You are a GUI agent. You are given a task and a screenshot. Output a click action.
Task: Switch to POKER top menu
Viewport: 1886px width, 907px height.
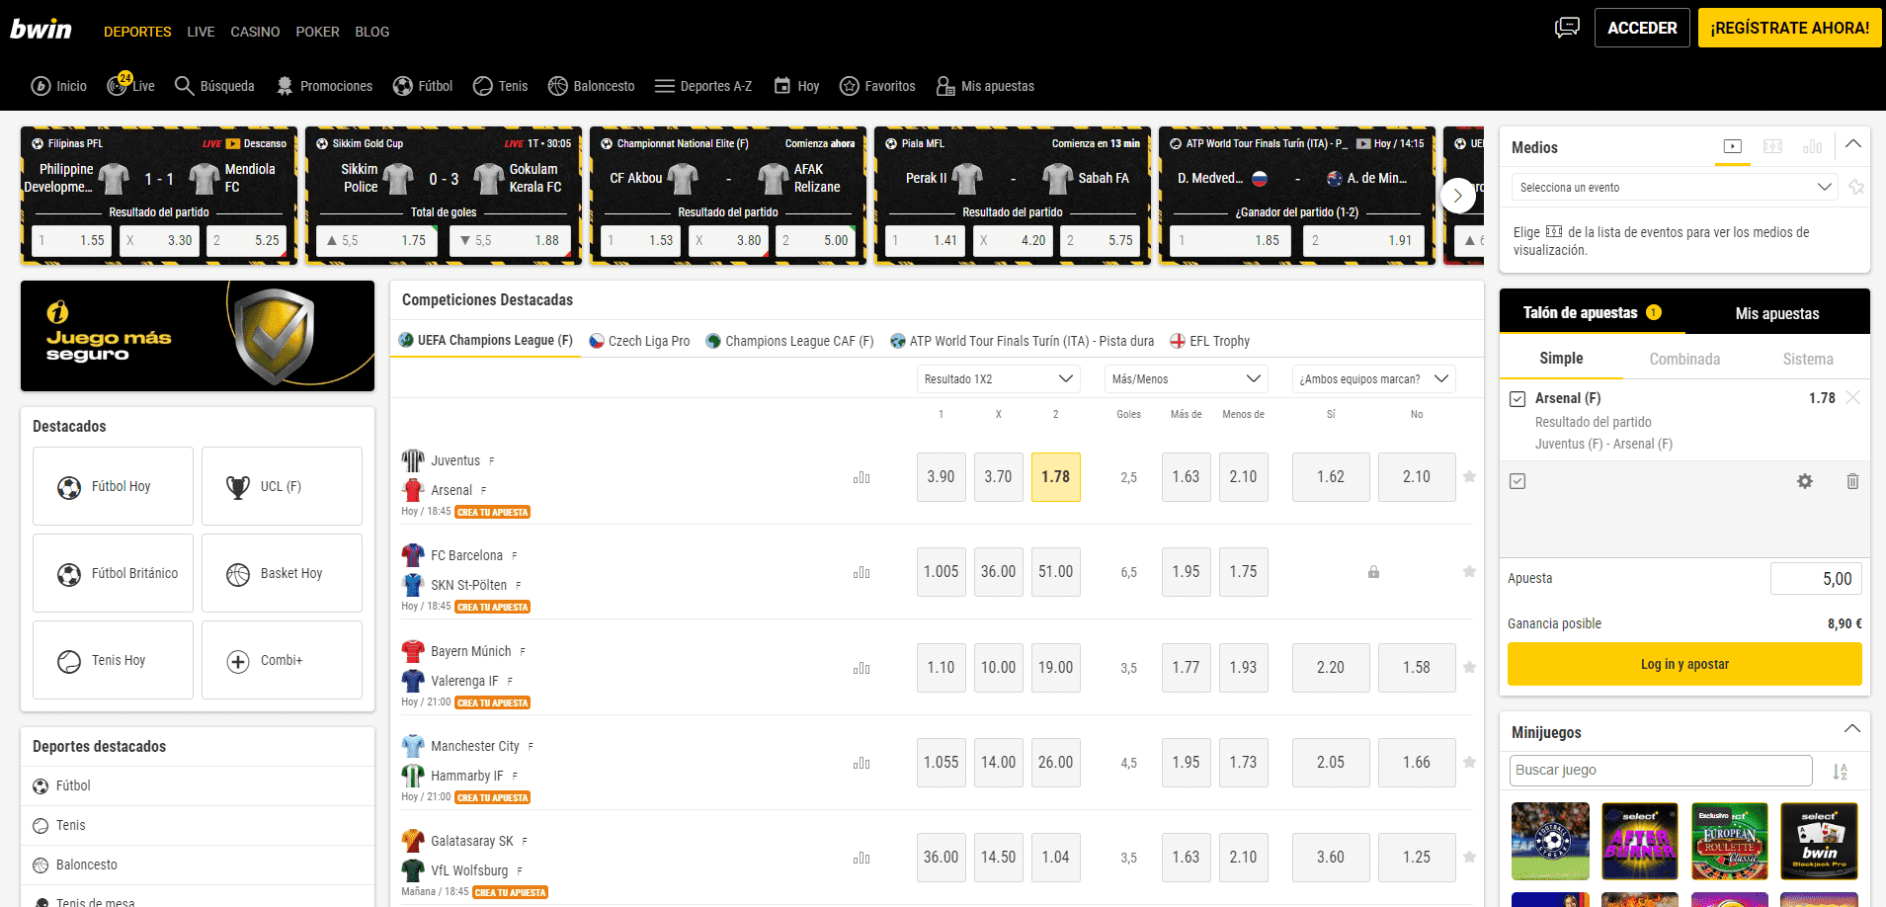pos(317,32)
